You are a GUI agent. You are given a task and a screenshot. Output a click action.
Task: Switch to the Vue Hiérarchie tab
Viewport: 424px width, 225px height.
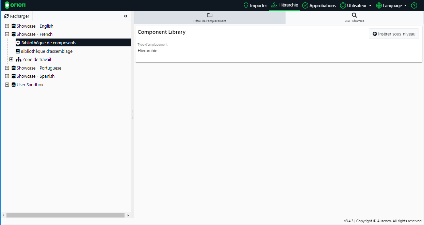(x=354, y=17)
